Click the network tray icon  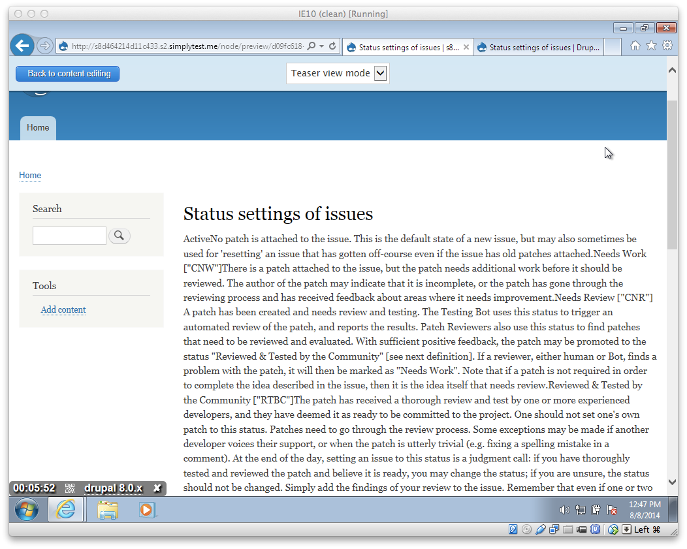tap(581, 510)
